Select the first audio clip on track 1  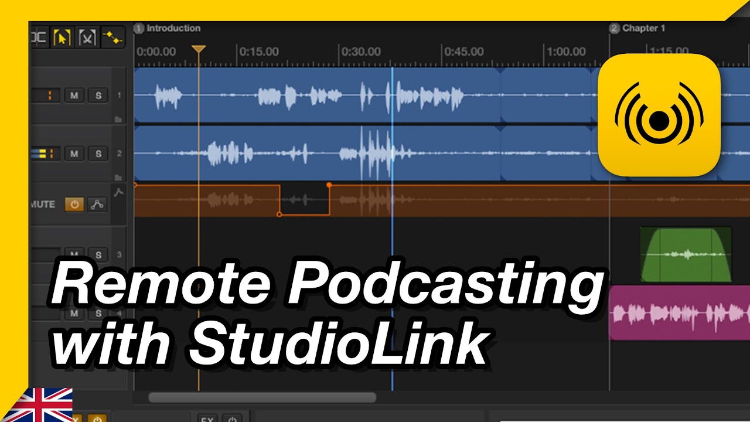coord(317,95)
